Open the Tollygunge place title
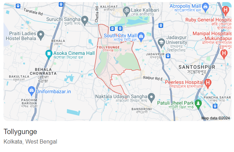The width and height of the screenshot is (234, 152). tap(20, 132)
